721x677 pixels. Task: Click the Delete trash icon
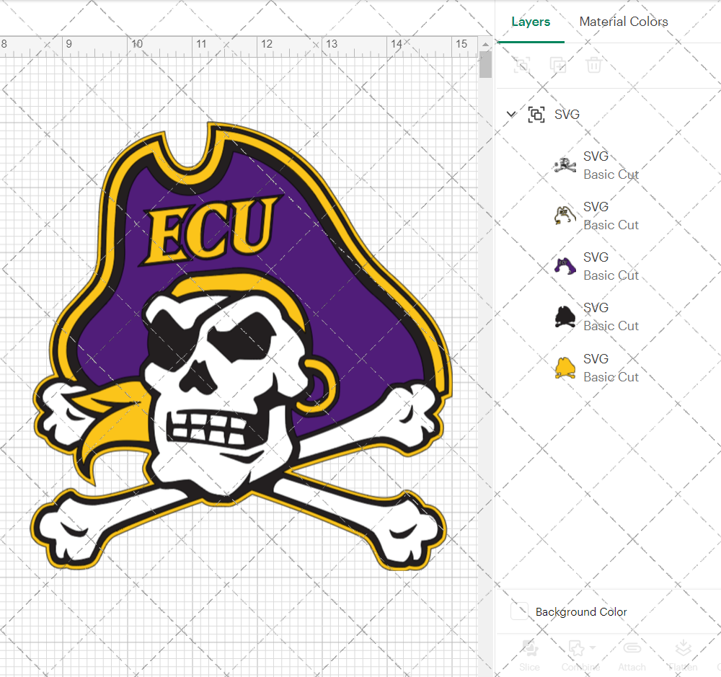pos(593,65)
